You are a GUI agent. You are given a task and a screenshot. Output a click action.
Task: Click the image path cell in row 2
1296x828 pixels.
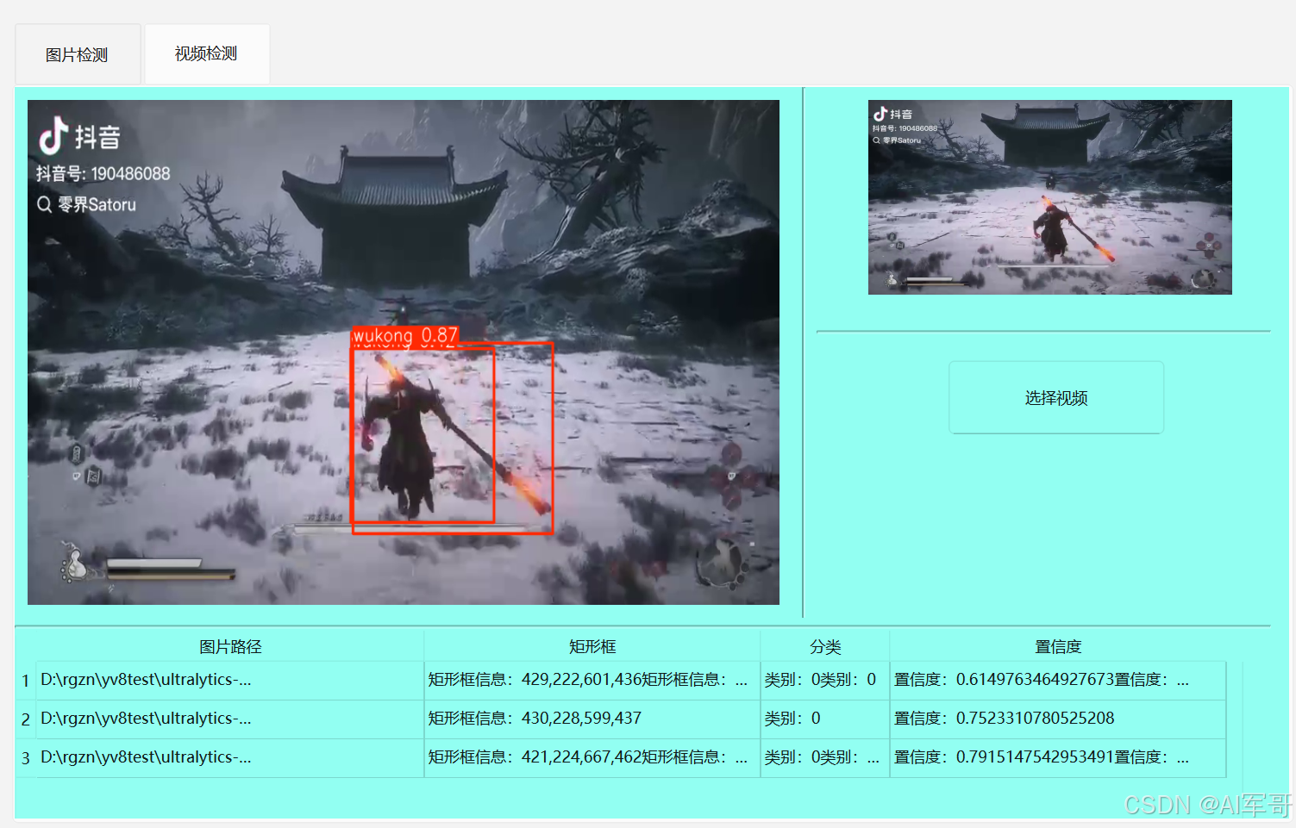click(230, 719)
